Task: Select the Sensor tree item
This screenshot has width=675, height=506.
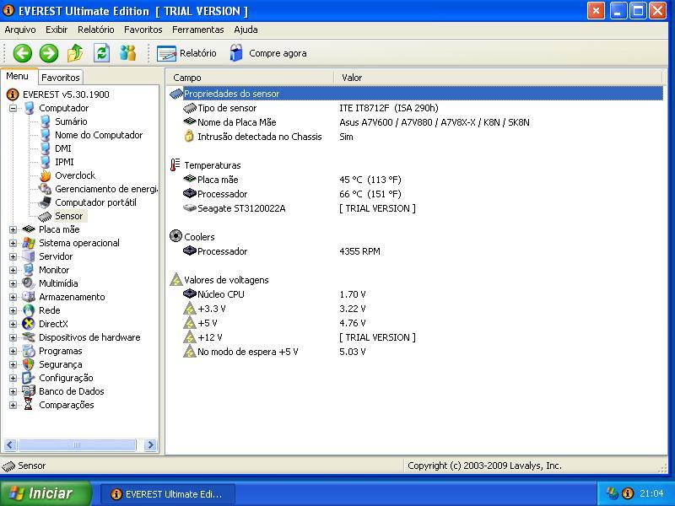Action: coord(68,216)
